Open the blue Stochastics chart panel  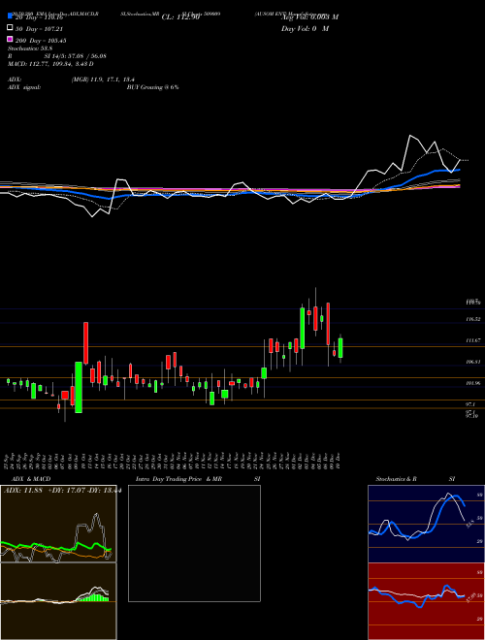coord(426,524)
